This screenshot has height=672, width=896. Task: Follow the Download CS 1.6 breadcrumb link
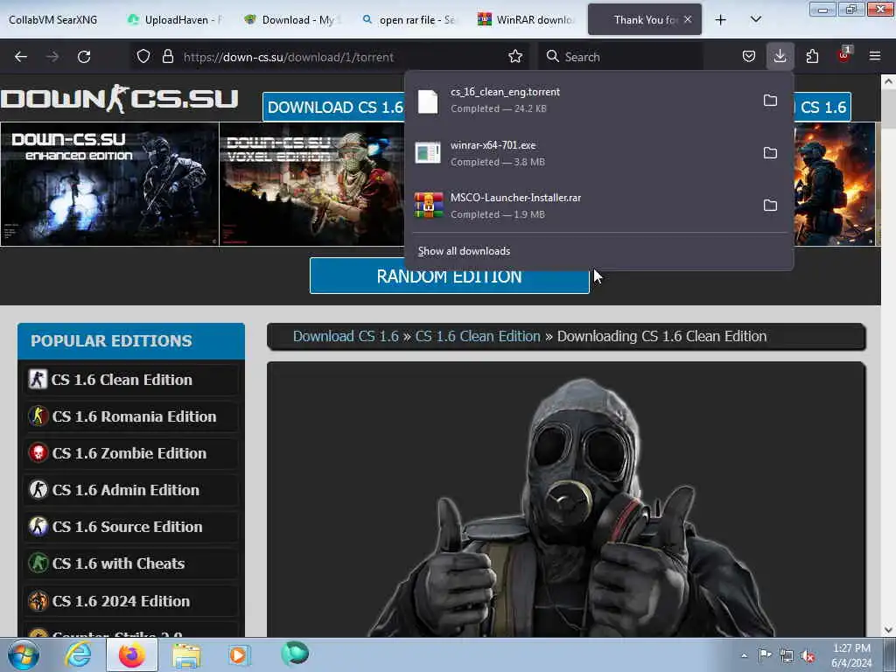tap(346, 336)
